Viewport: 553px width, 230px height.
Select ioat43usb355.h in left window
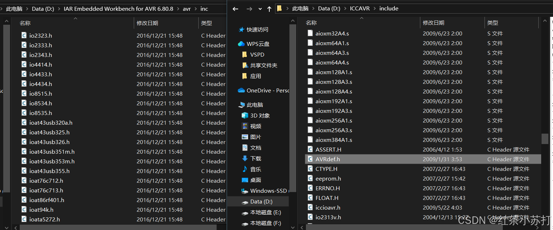click(49, 171)
